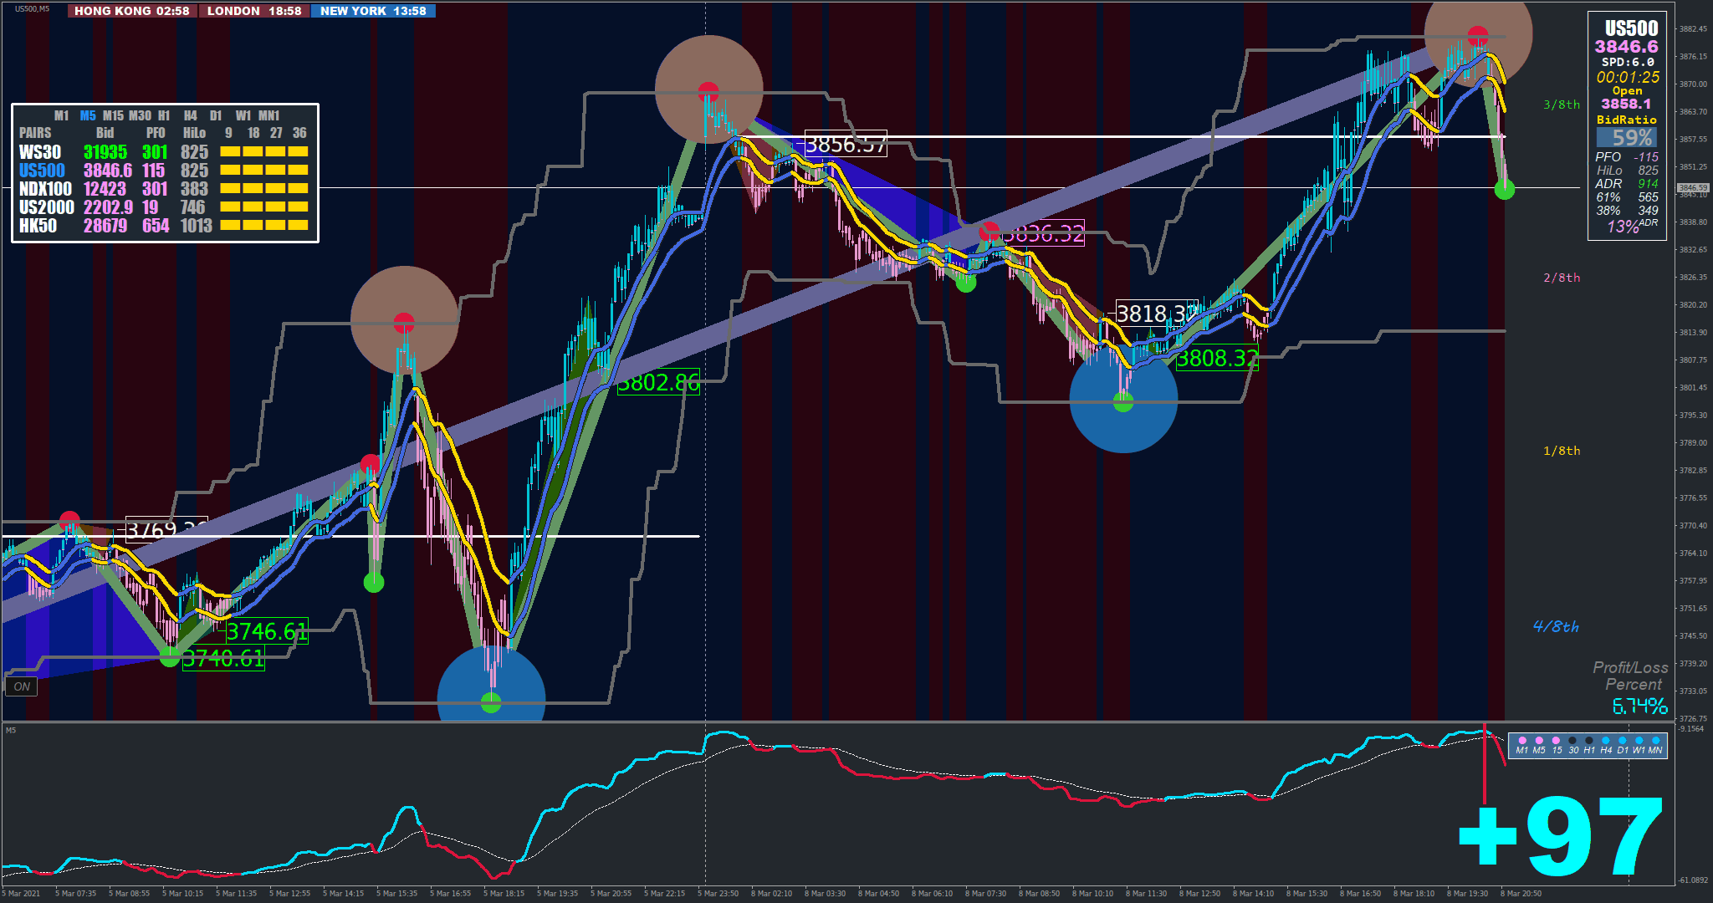Click the 3856.57 white price level label

pos(845,145)
